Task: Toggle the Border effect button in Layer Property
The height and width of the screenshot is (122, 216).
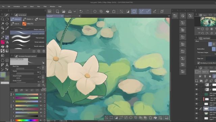Action: tap(210, 44)
